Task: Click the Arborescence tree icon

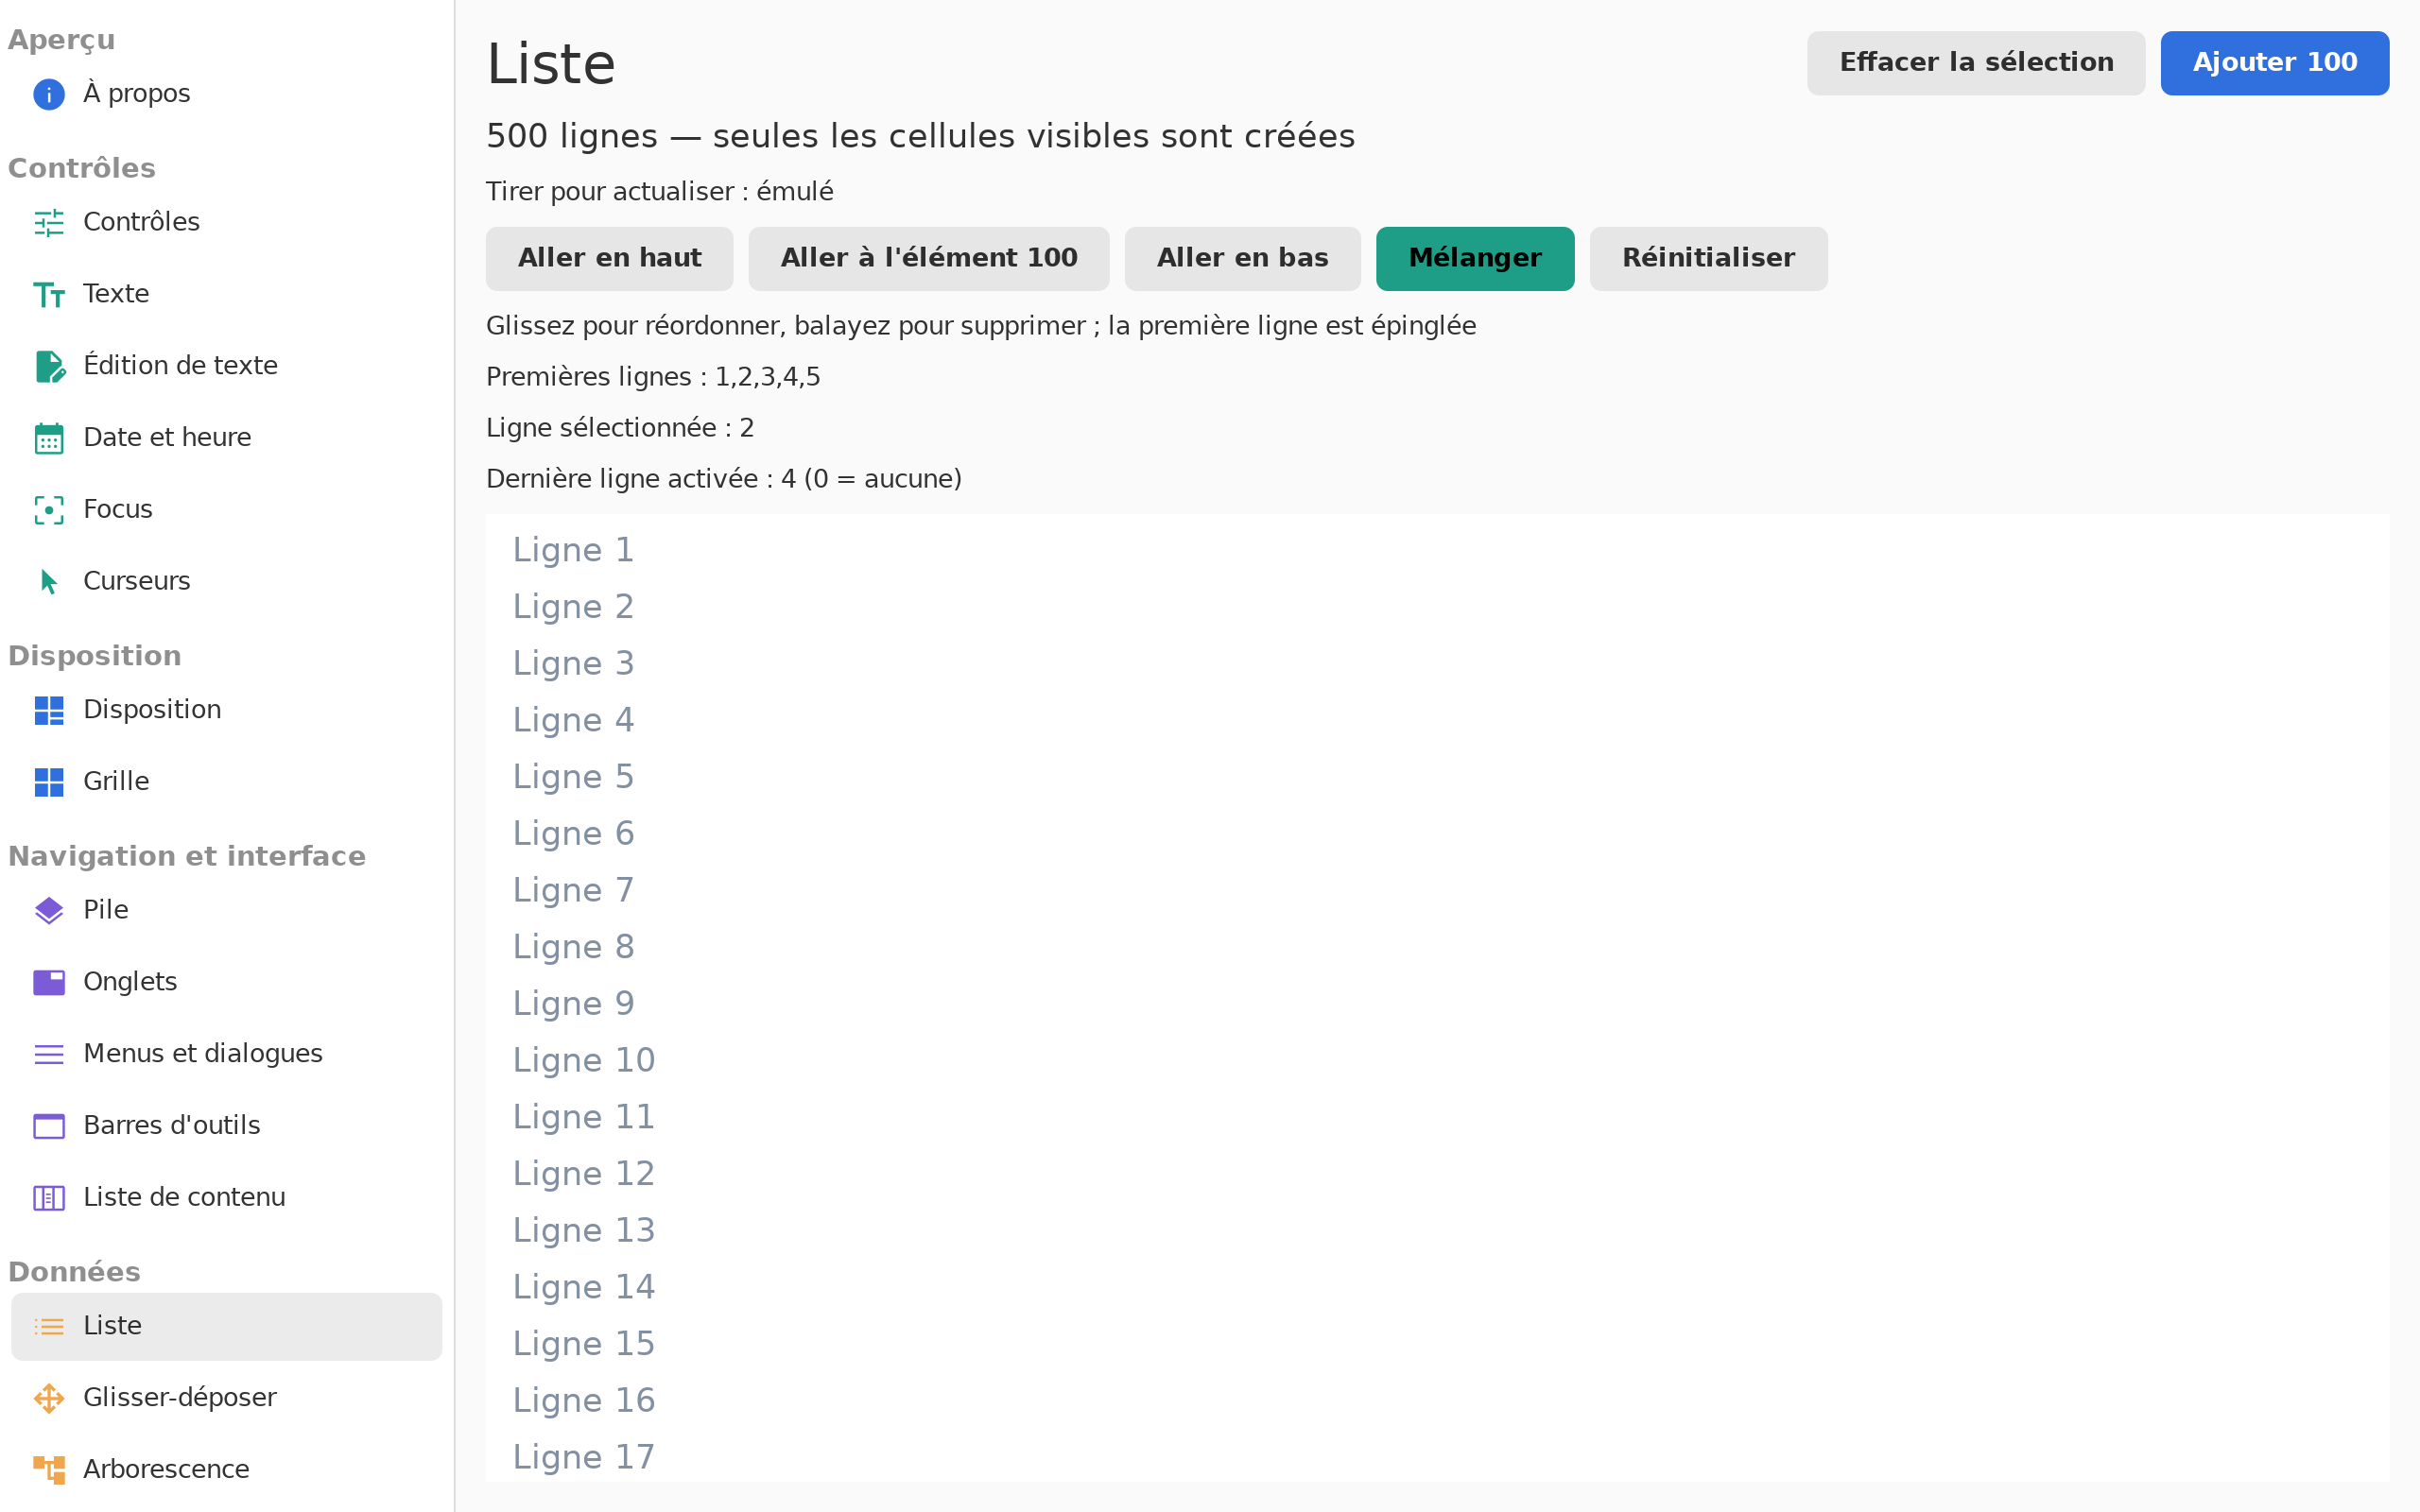Action: coord(49,1470)
